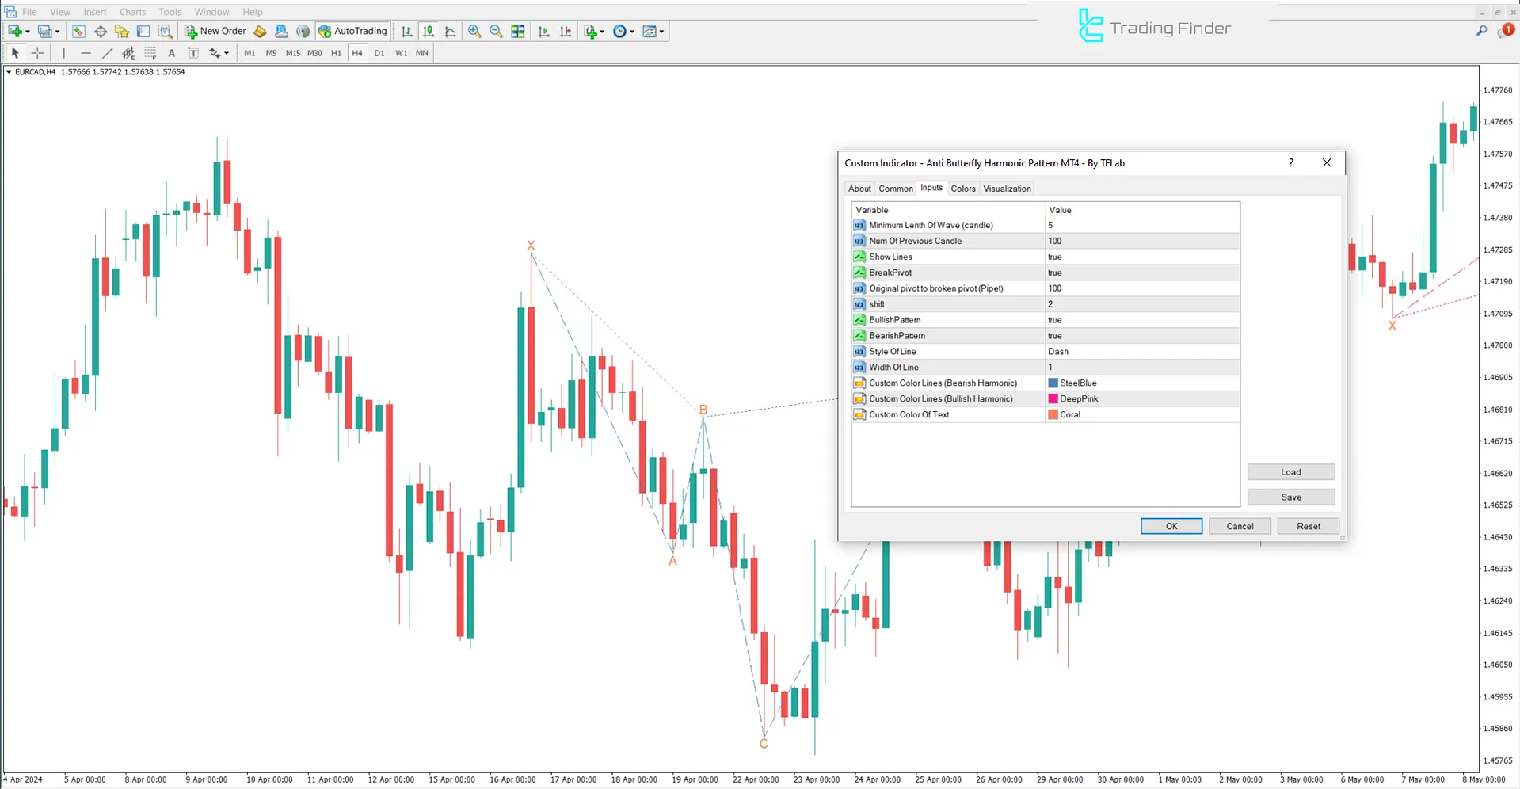Zoom in on the chart

[x=474, y=32]
